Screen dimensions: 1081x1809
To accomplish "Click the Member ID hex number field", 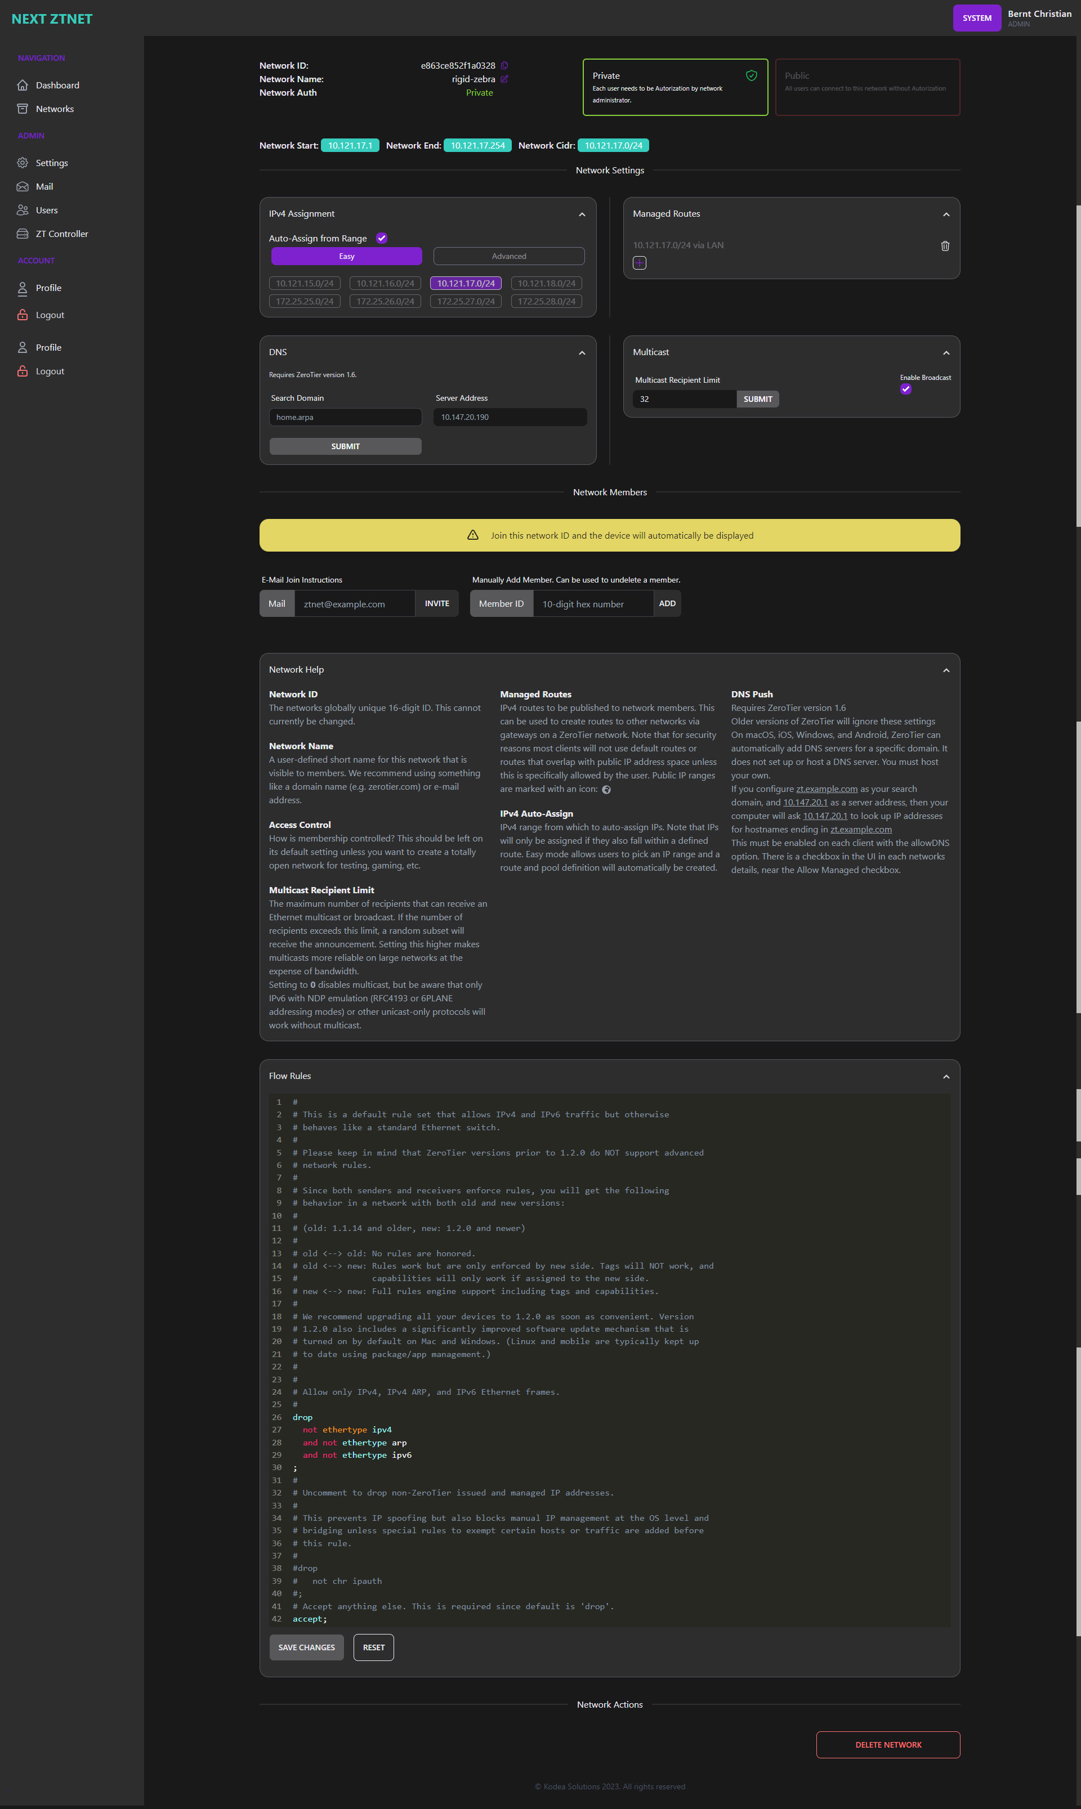I will (593, 604).
